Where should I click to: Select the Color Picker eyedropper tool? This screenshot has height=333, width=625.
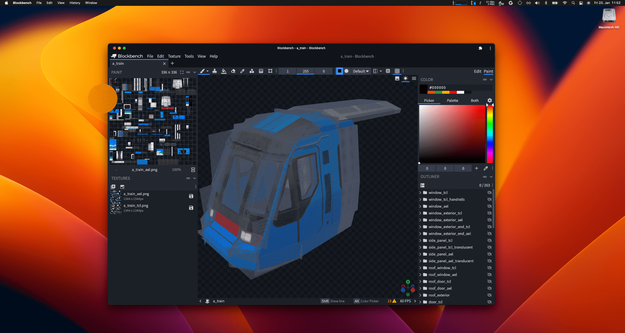[x=242, y=71]
